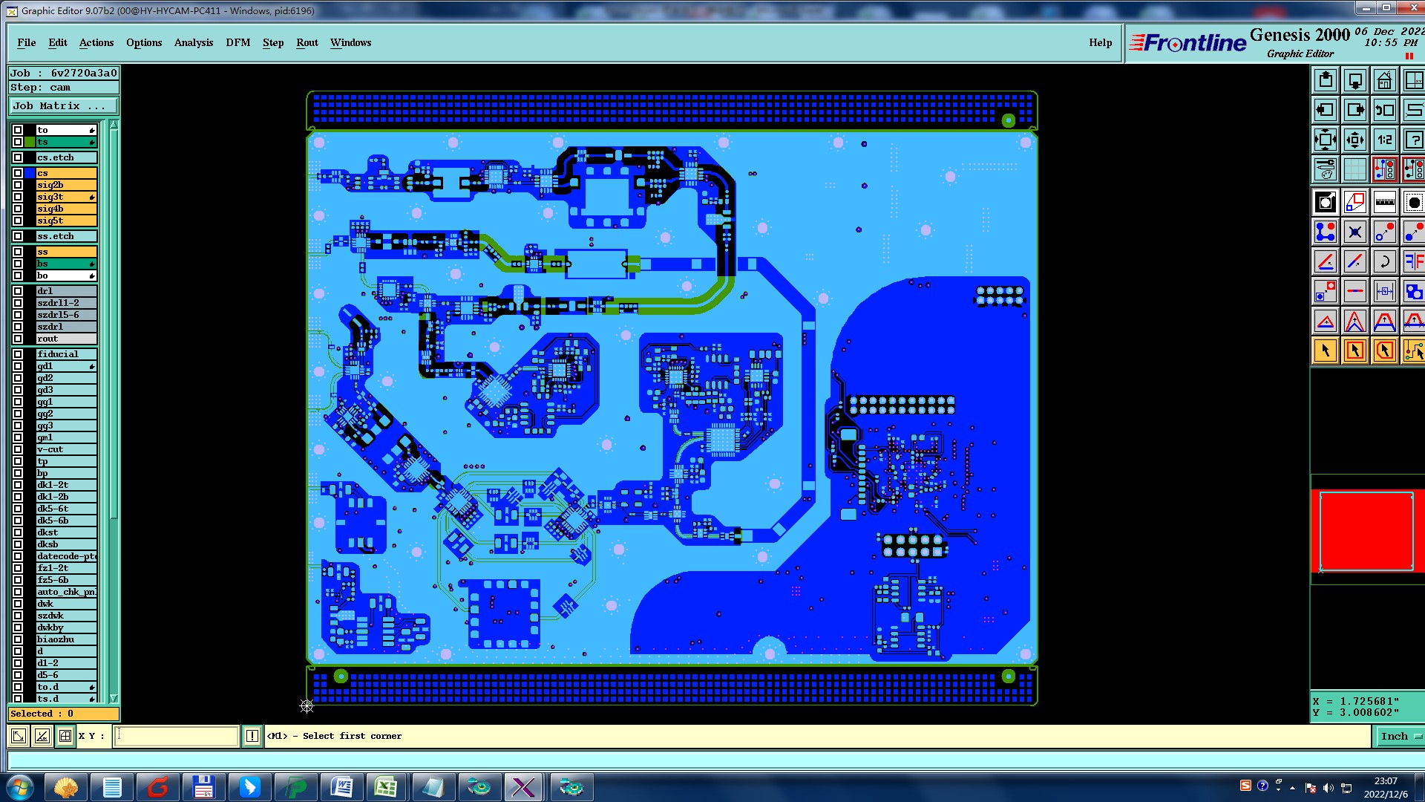Image resolution: width=1425 pixels, height=802 pixels.
Task: Click the rotate feature icon
Action: tap(1384, 261)
